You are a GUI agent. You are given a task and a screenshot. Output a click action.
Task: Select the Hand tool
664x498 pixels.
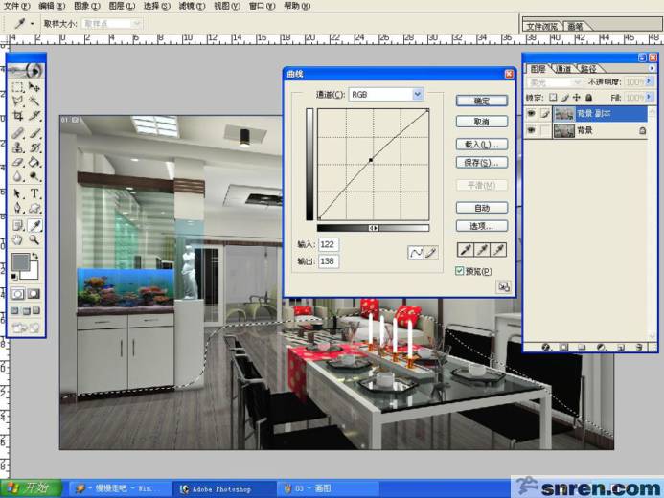17,240
